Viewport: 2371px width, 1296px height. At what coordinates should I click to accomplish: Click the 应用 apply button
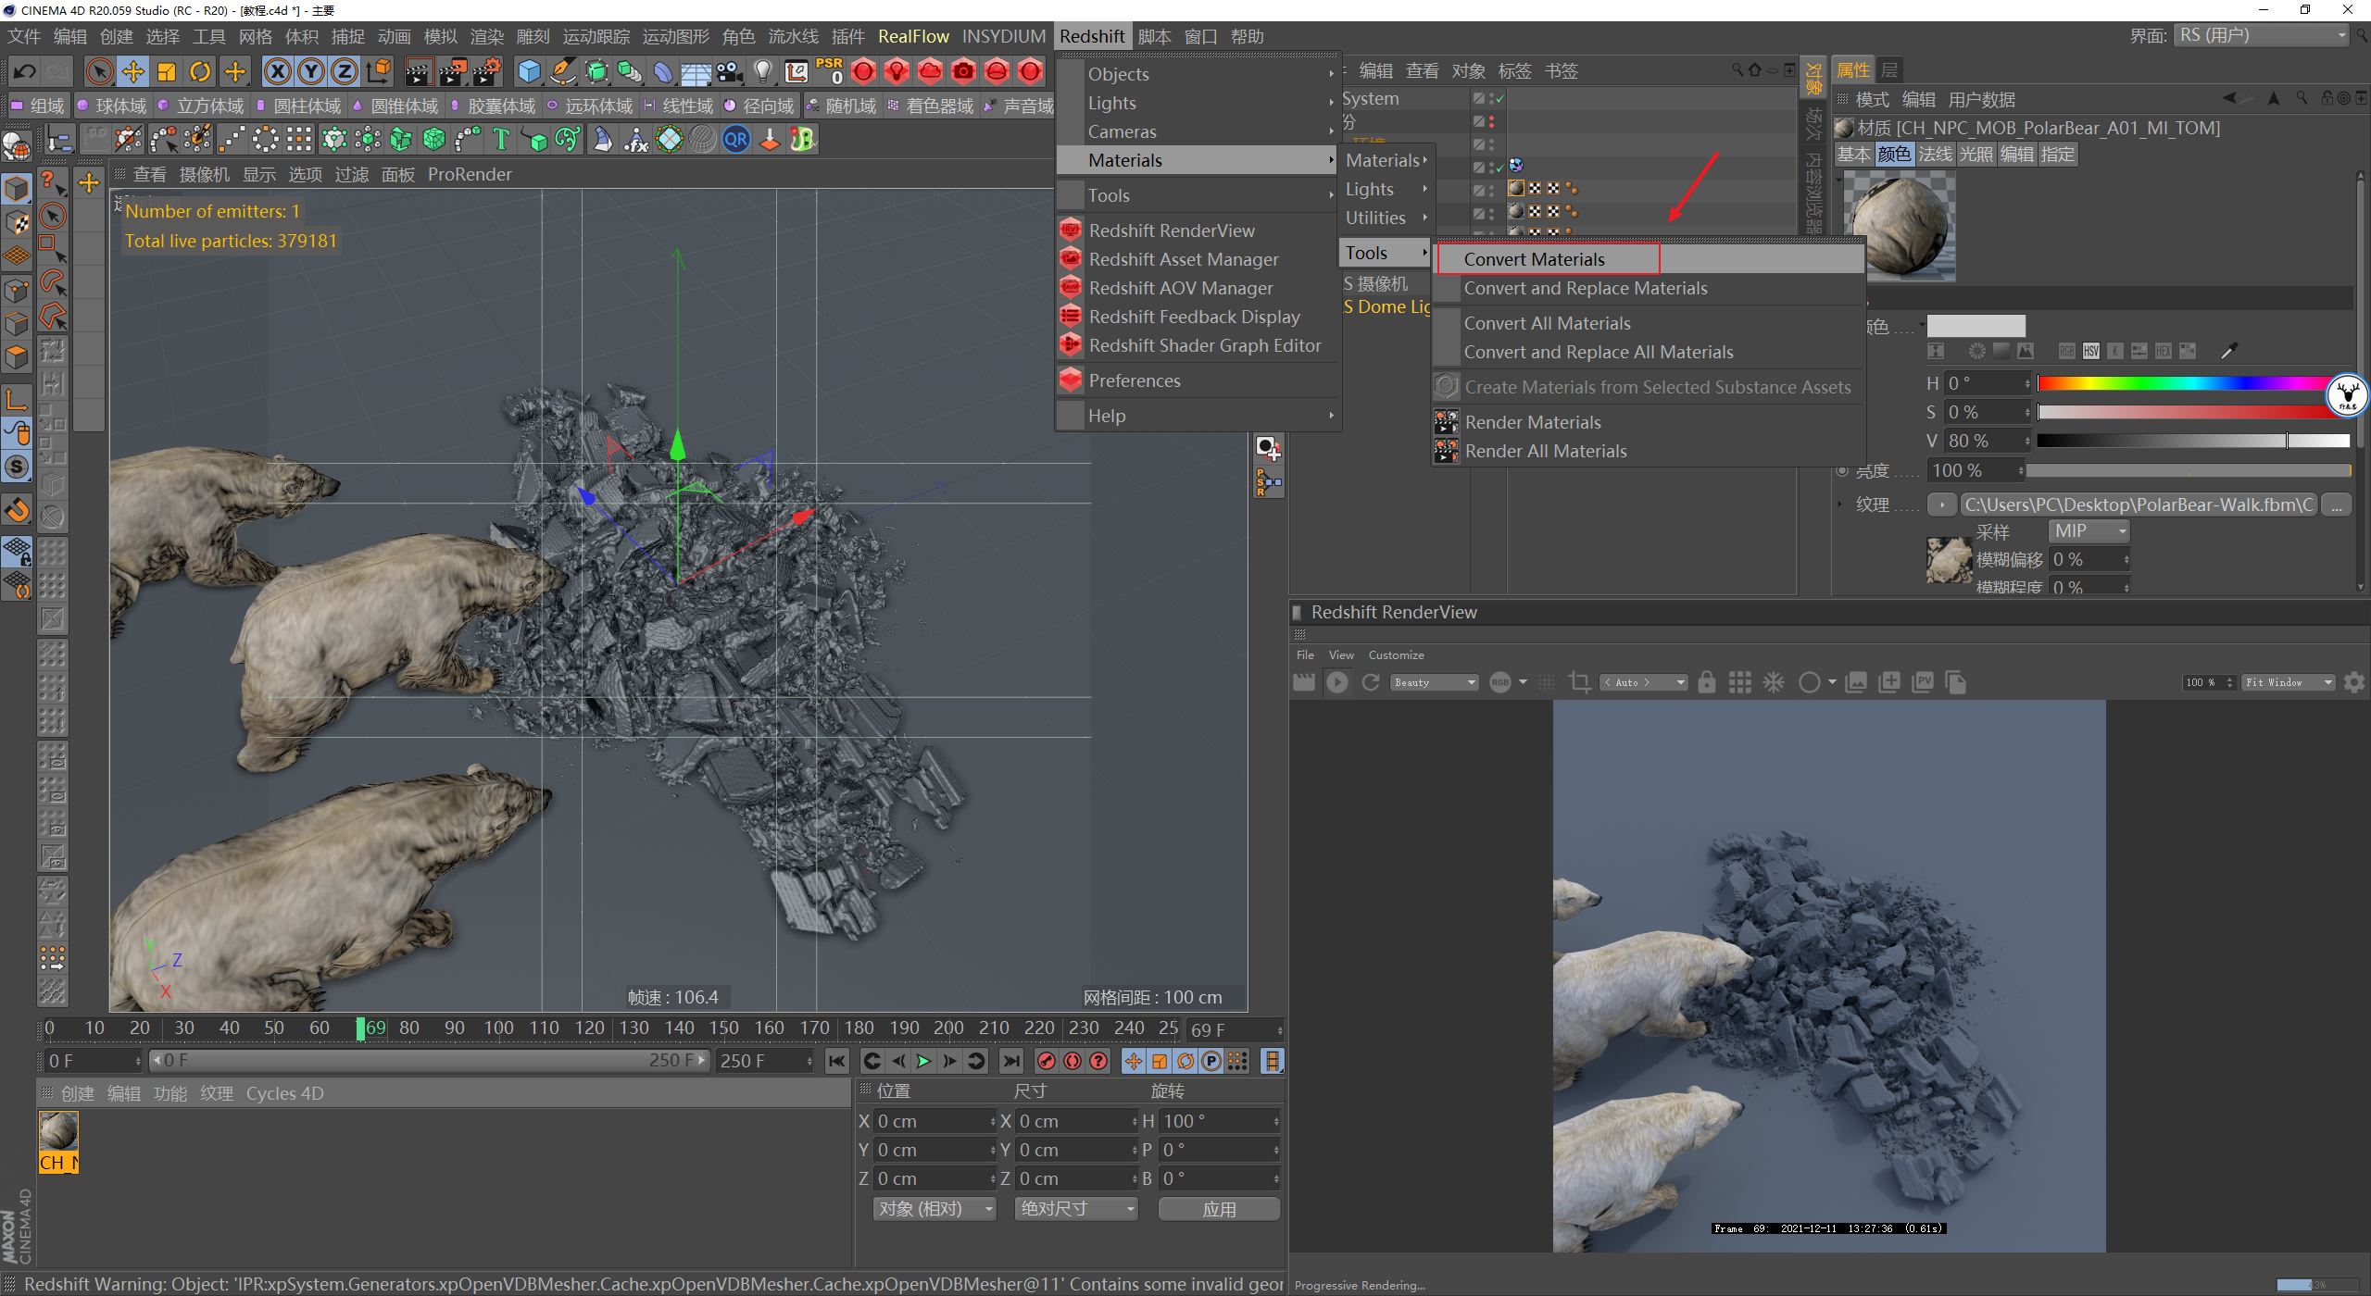(1218, 1209)
